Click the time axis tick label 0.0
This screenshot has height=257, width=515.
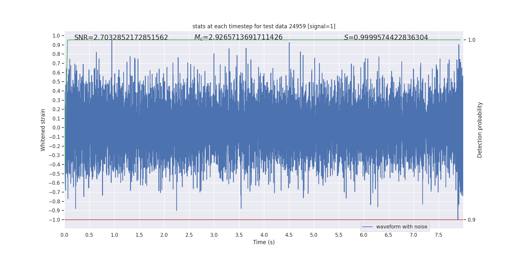[64, 235]
